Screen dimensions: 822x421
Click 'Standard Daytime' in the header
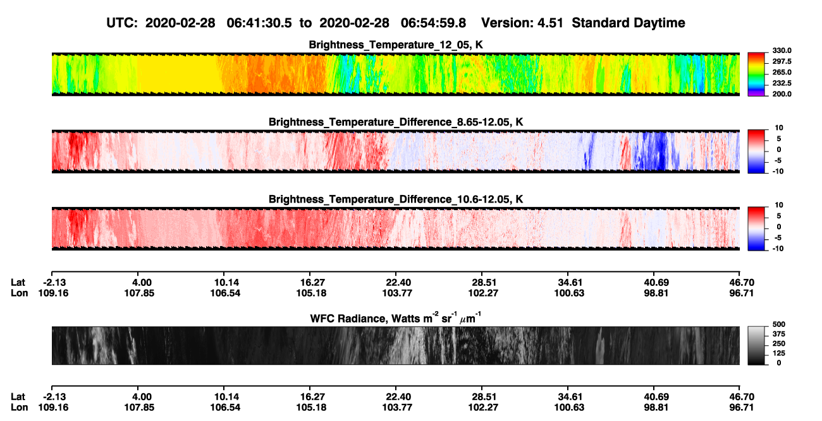point(628,23)
